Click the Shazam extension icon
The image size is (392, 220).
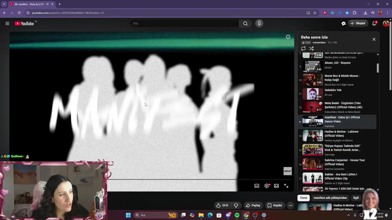[x=347, y=13]
